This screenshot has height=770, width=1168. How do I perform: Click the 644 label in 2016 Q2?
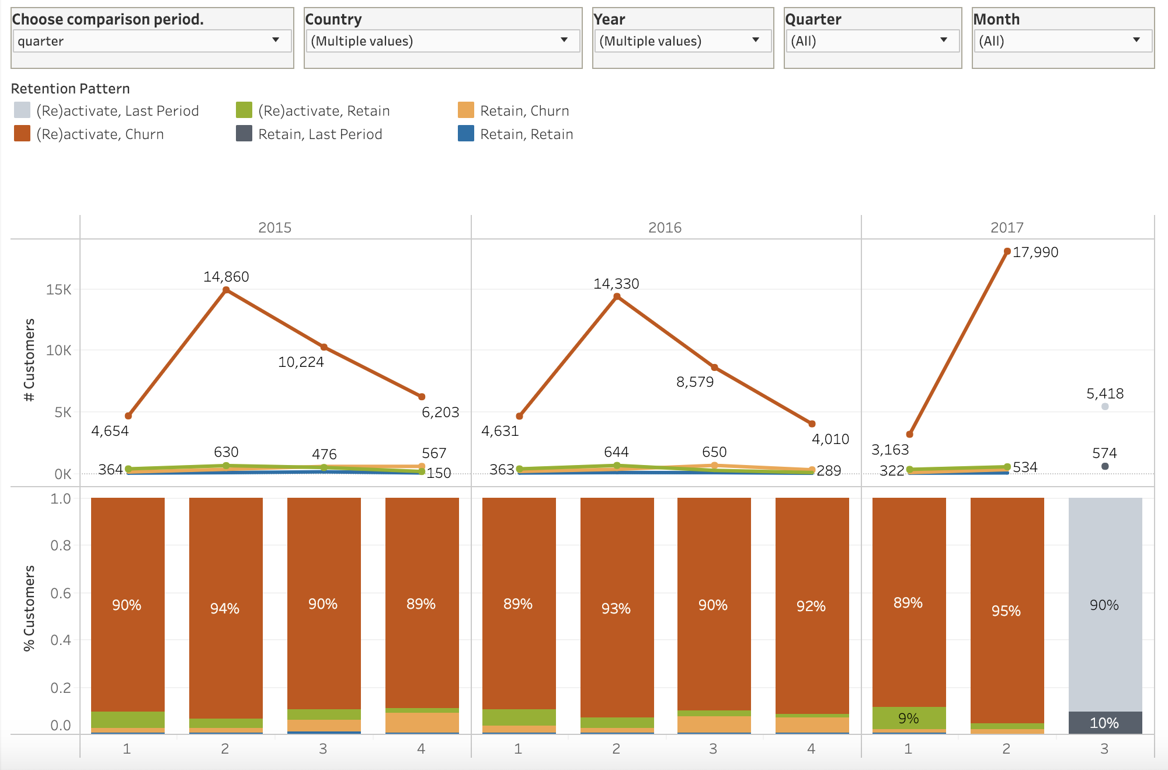click(616, 452)
